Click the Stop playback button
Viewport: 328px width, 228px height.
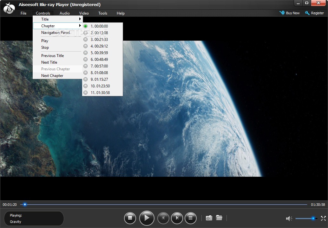pyautogui.click(x=130, y=218)
